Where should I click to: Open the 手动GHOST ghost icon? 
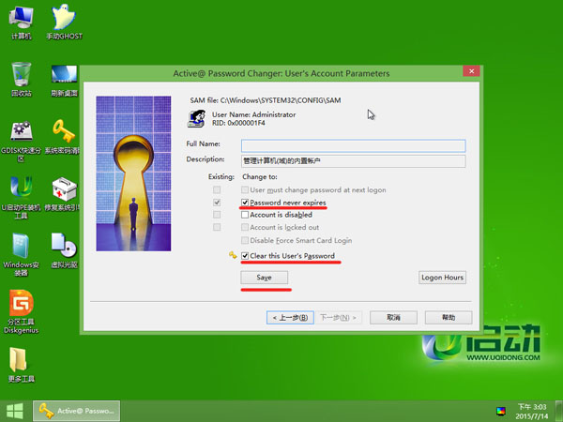(x=64, y=22)
